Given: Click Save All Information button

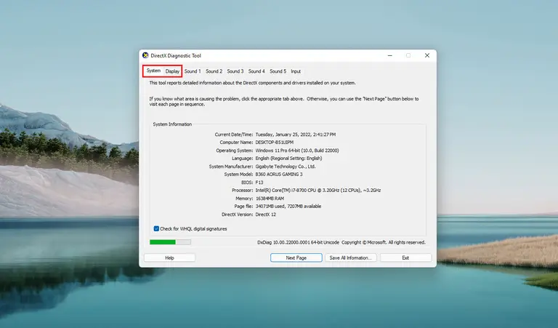Looking at the screenshot, I should pos(350,258).
